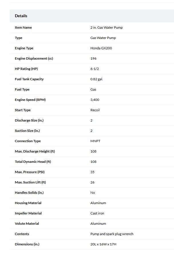
Task: Select the Item Name label
Action: (x=23, y=28)
